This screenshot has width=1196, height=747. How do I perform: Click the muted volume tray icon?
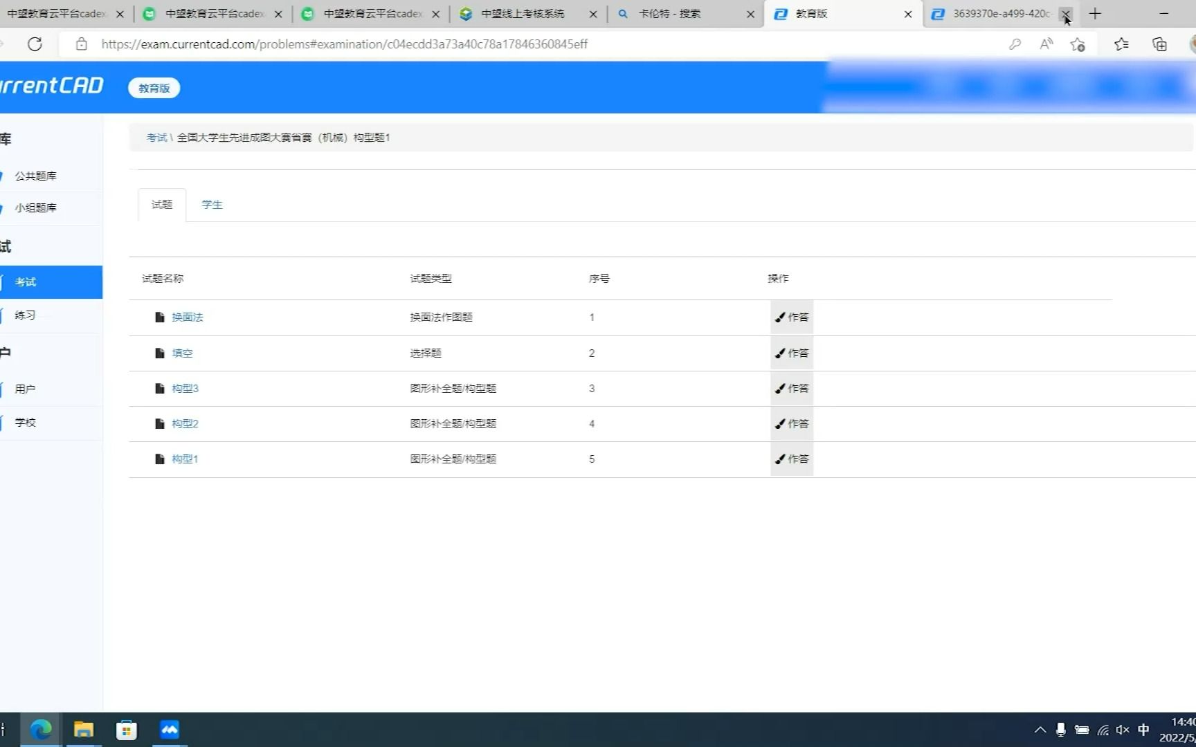1123,730
